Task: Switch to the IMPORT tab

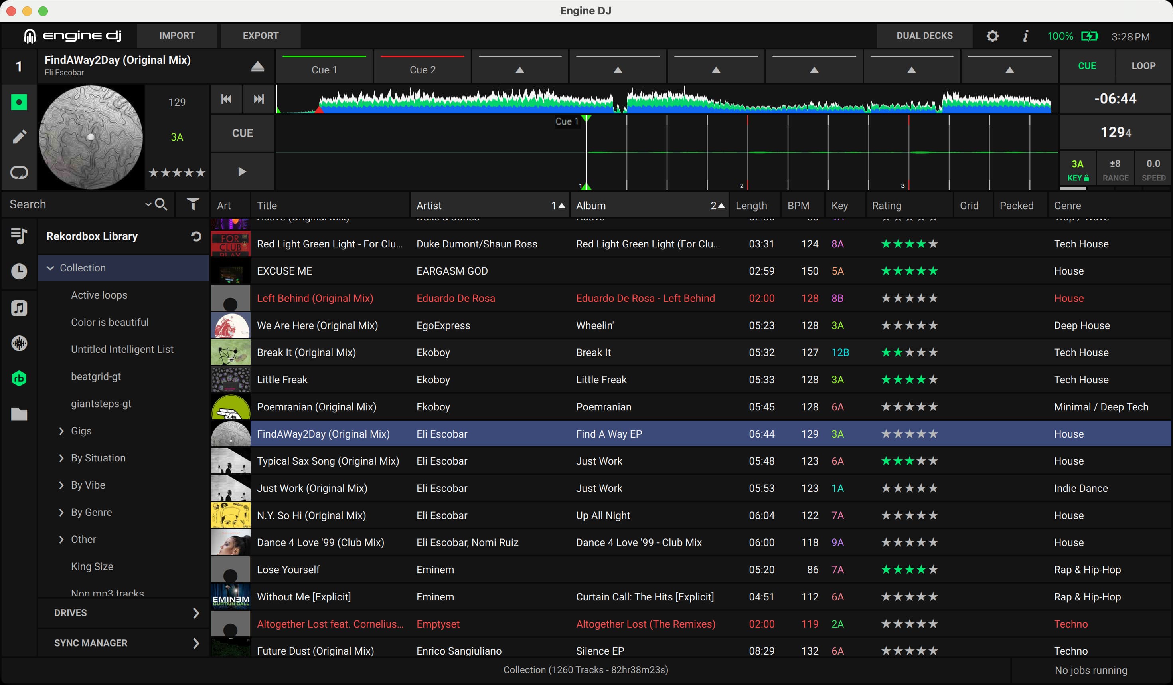Action: [177, 36]
